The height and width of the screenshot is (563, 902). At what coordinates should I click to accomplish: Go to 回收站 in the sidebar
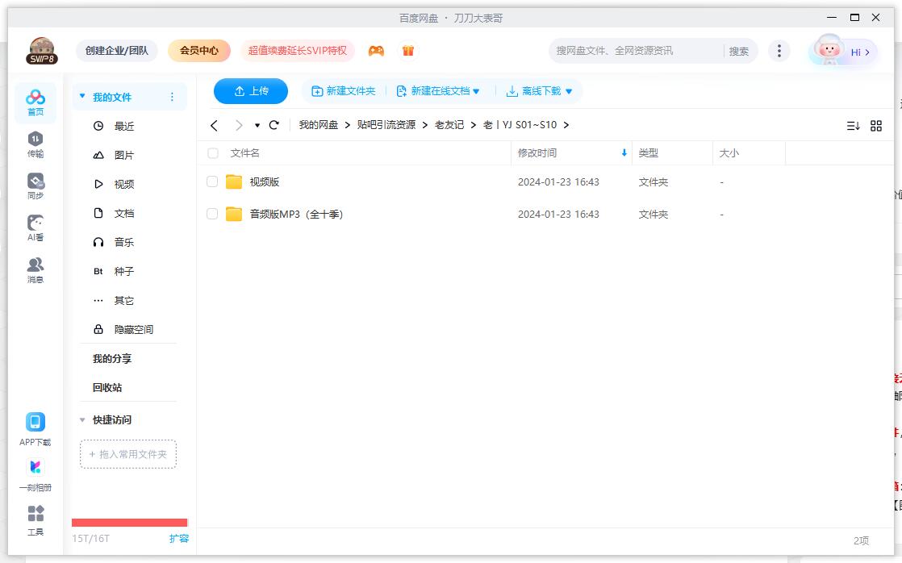(108, 387)
